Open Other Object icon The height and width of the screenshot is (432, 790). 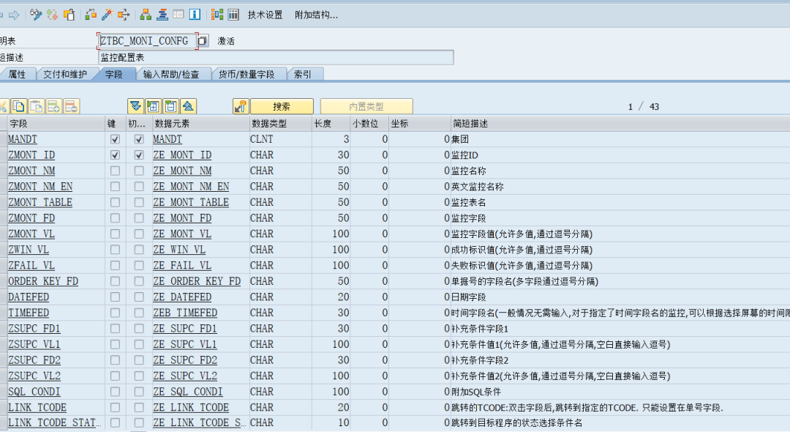coord(69,15)
